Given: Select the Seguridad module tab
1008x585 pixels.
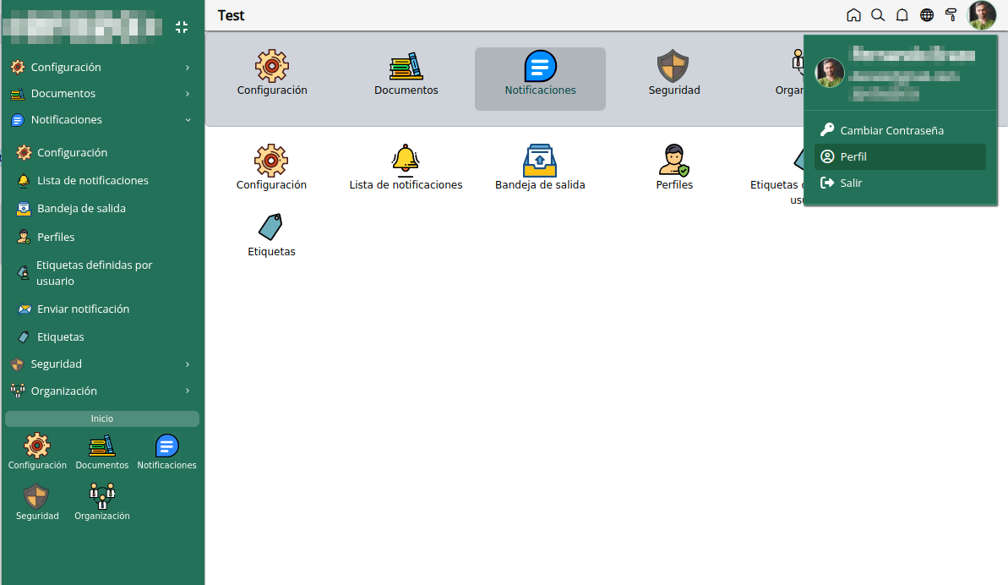Looking at the screenshot, I should pos(673,79).
